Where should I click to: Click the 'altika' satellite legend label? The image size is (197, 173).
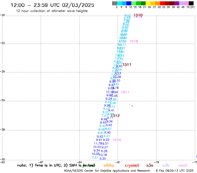coord(109,165)
